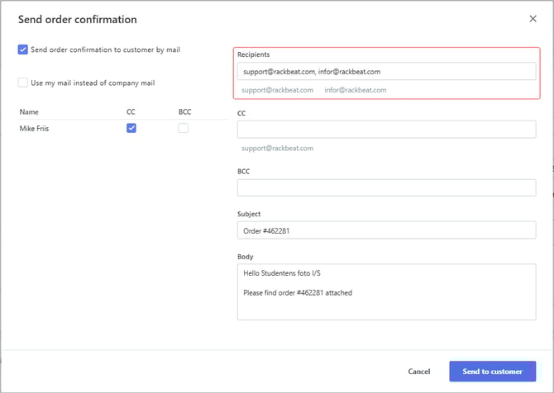Enable Use my mail instead of company mail

coord(22,83)
